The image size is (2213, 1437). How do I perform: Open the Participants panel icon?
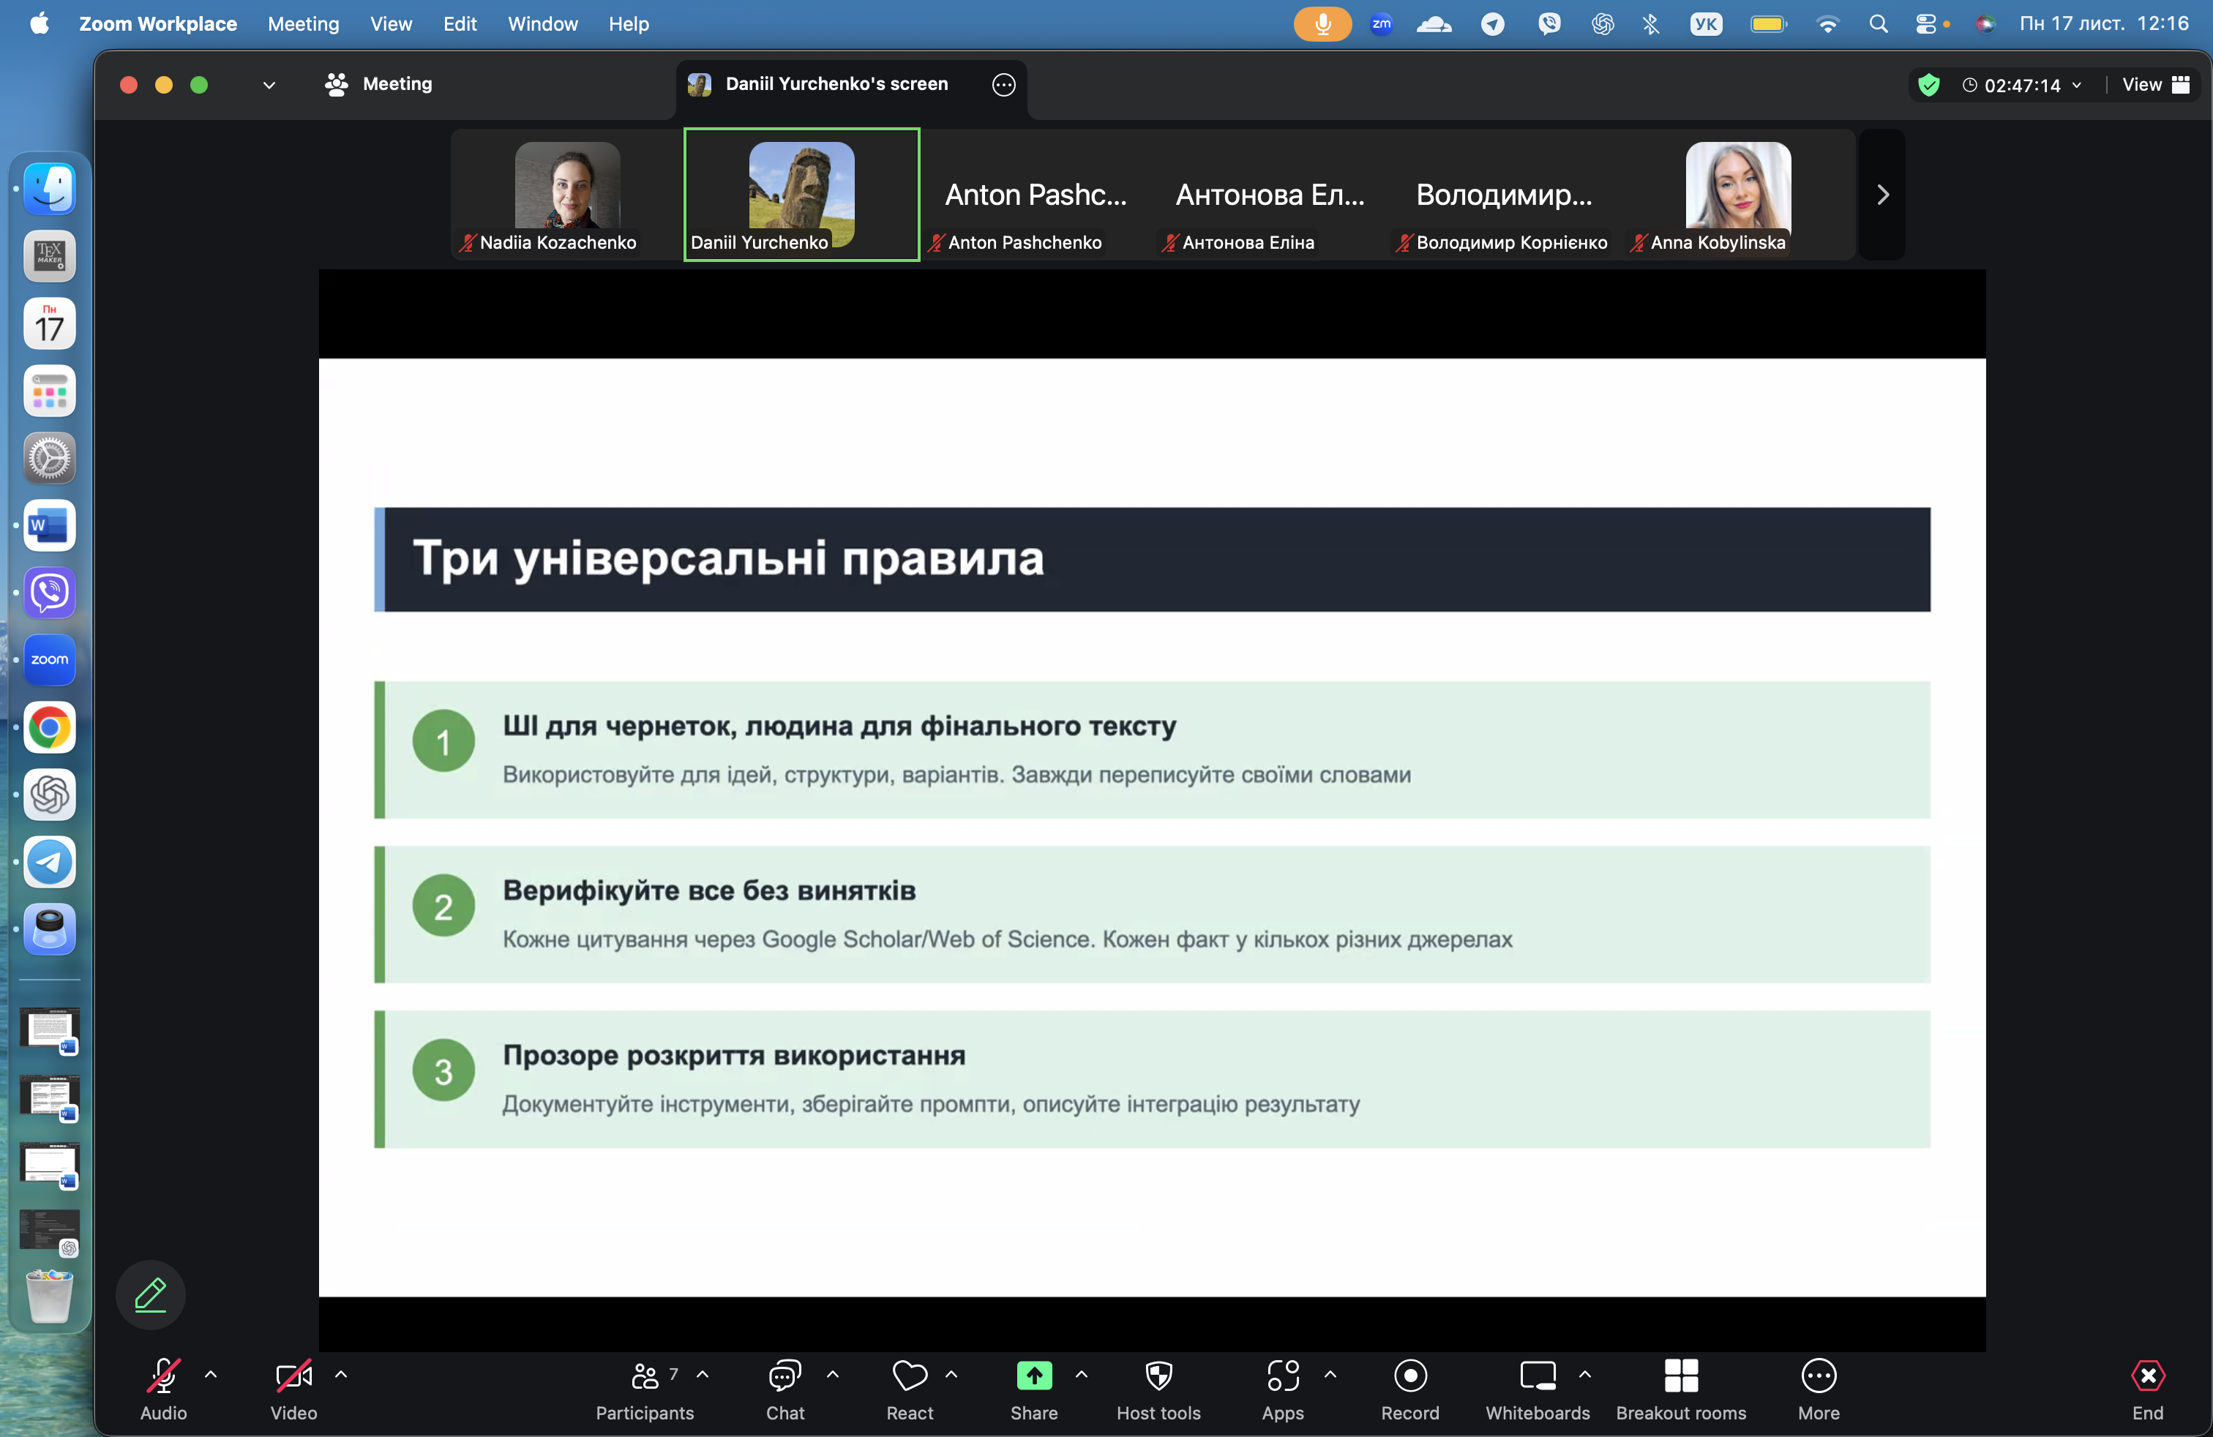point(645,1376)
